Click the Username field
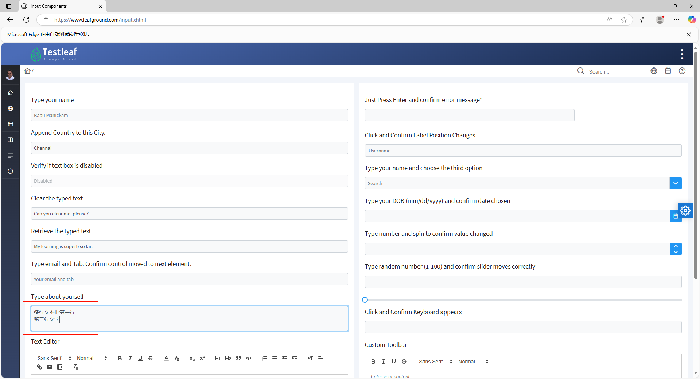The image size is (700, 379). 523,151
